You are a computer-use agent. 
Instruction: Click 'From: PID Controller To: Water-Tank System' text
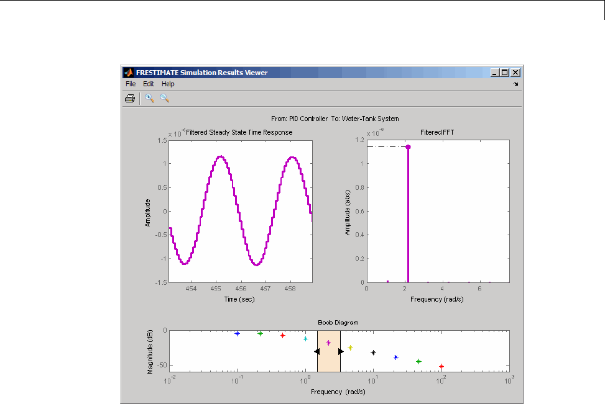335,119
